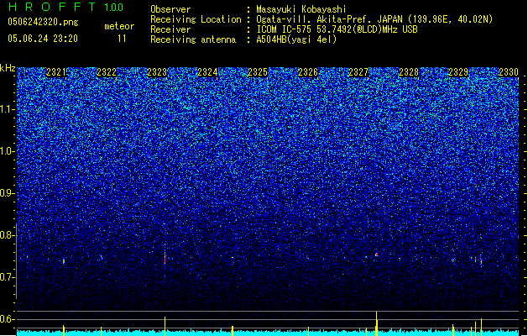The height and width of the screenshot is (336, 528).
Task: Select the ICOM IC-575 receiver text
Action: click(337, 29)
